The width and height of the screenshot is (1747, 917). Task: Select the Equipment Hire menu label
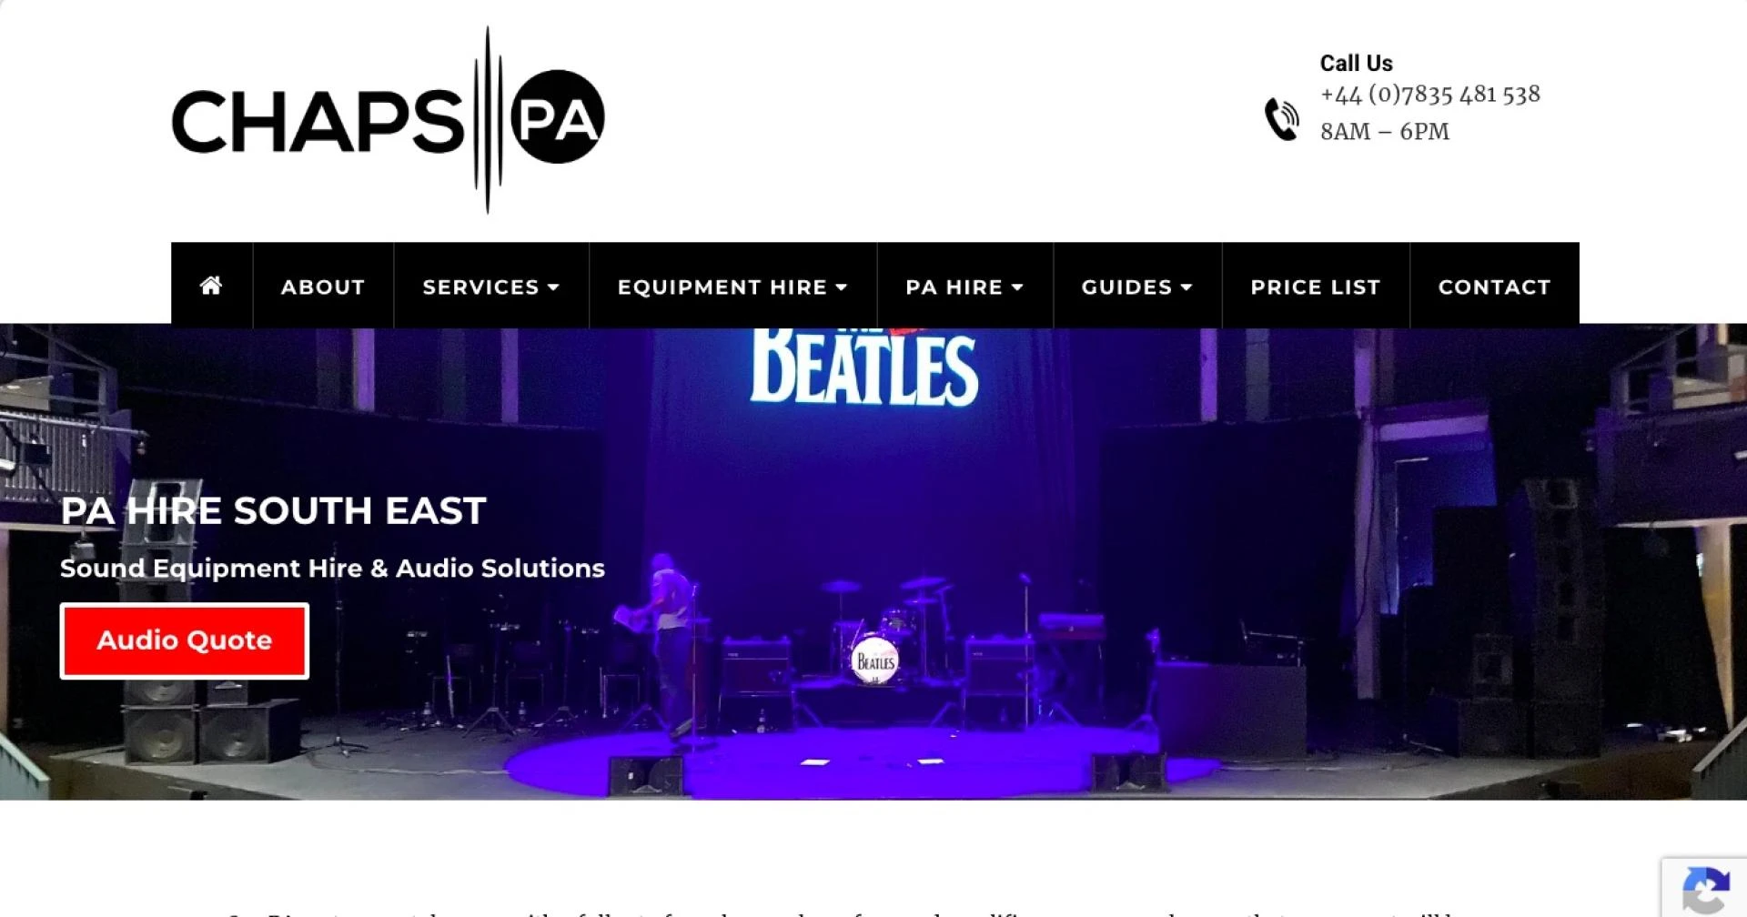[x=722, y=287]
